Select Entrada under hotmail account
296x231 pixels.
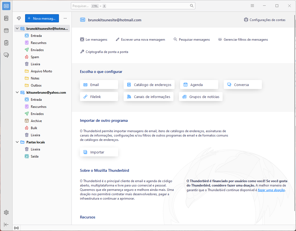[42, 36]
